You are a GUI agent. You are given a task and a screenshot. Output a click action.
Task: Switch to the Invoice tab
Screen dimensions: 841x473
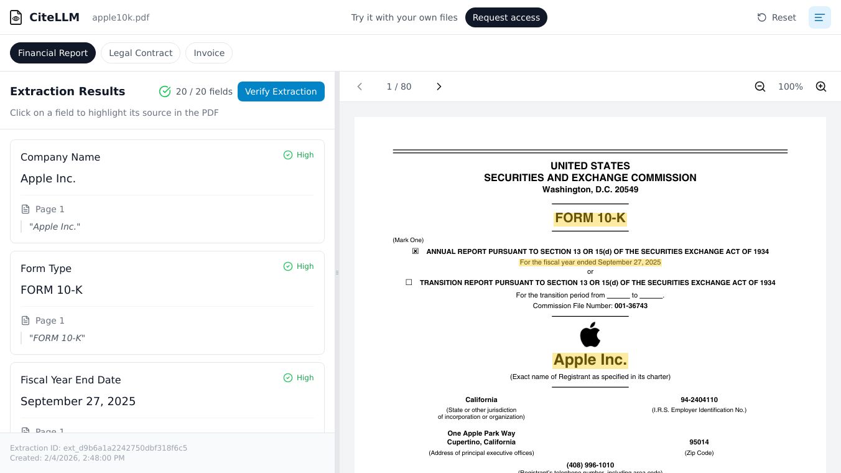(209, 53)
